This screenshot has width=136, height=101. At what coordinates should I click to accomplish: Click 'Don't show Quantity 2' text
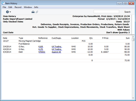coord(118,32)
